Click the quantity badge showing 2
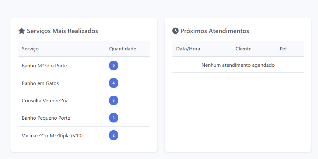318x159 pixels. point(114,135)
